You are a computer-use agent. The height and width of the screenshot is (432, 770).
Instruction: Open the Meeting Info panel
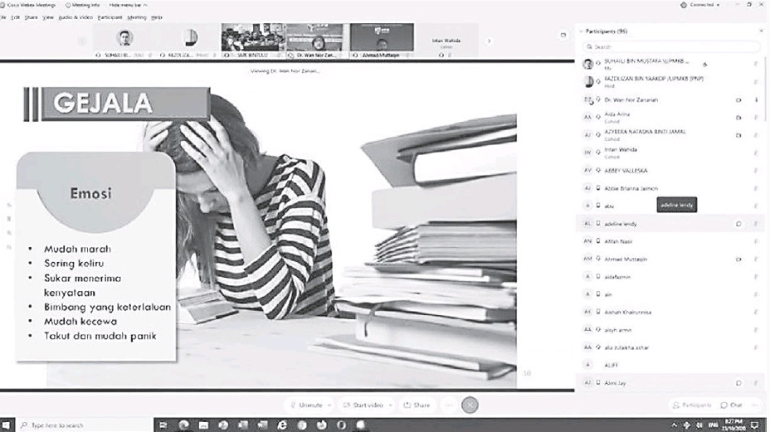point(82,5)
